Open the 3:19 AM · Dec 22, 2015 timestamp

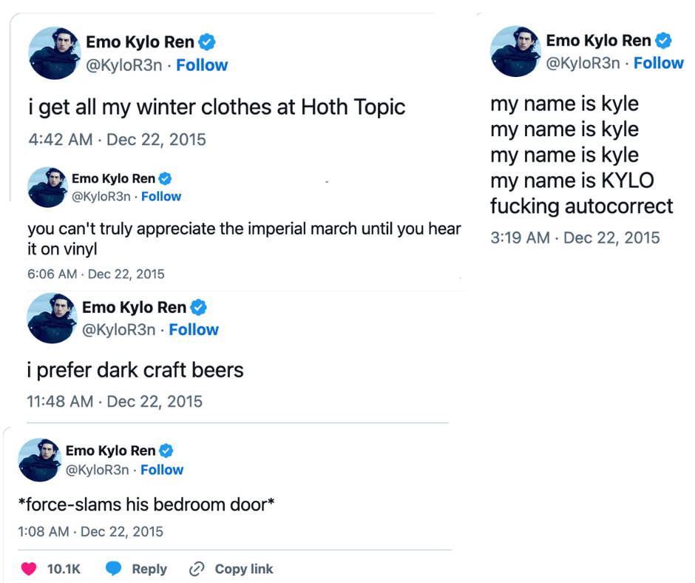[574, 237]
